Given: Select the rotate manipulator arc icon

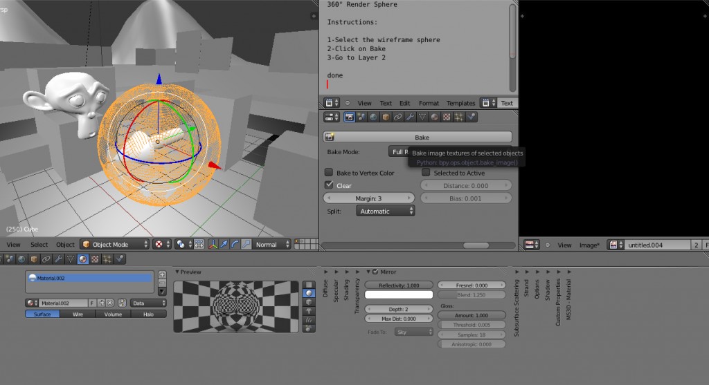Looking at the screenshot, I should tap(235, 245).
